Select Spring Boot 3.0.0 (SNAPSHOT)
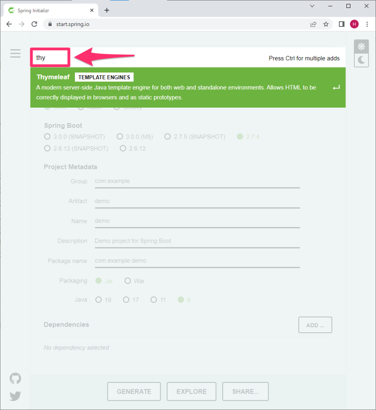The height and width of the screenshot is (410, 376). coord(74,137)
